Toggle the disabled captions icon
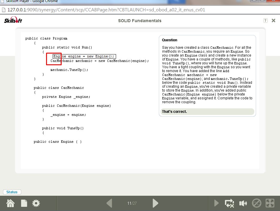 256,203
